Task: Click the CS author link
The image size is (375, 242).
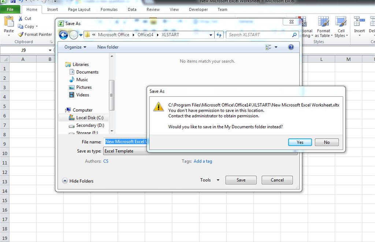Action: coord(106,161)
